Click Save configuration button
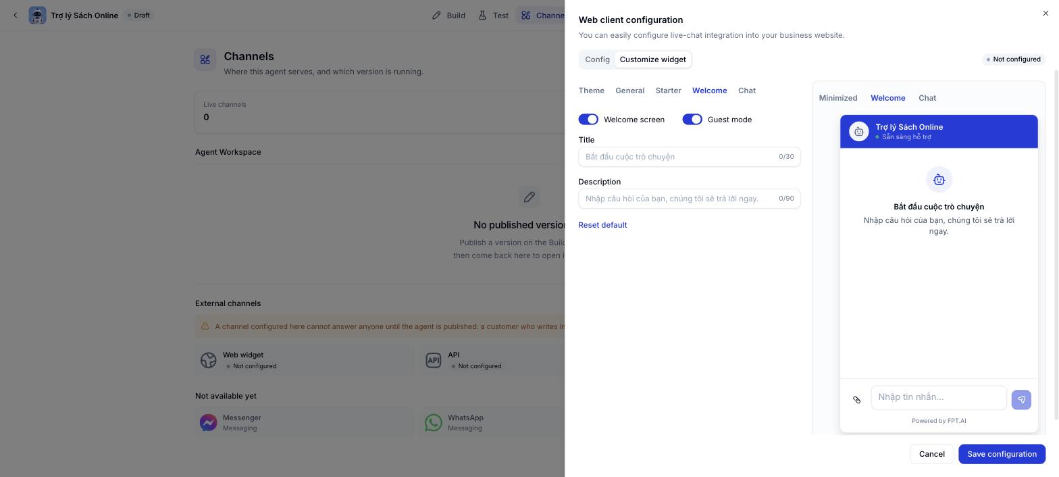The height and width of the screenshot is (477, 1059). (1002, 454)
